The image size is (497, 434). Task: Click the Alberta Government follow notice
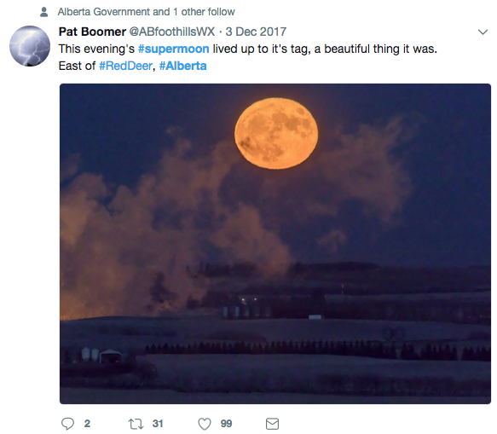(x=146, y=12)
